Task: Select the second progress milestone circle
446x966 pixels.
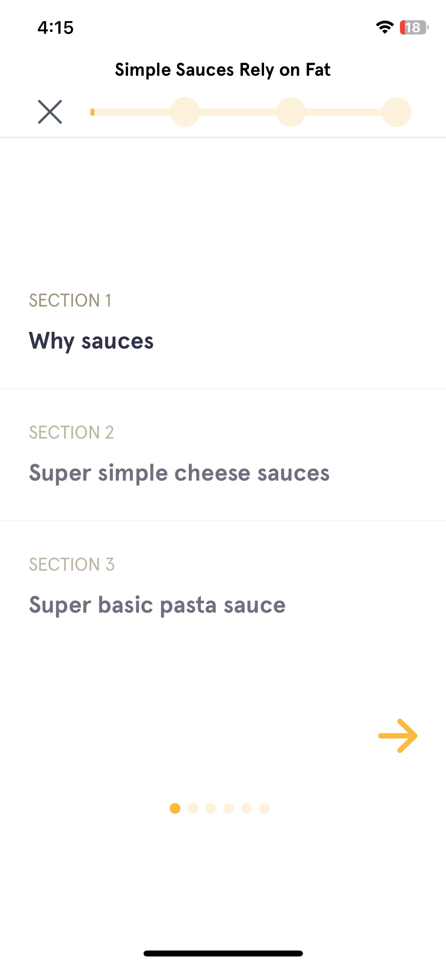Action: click(291, 112)
